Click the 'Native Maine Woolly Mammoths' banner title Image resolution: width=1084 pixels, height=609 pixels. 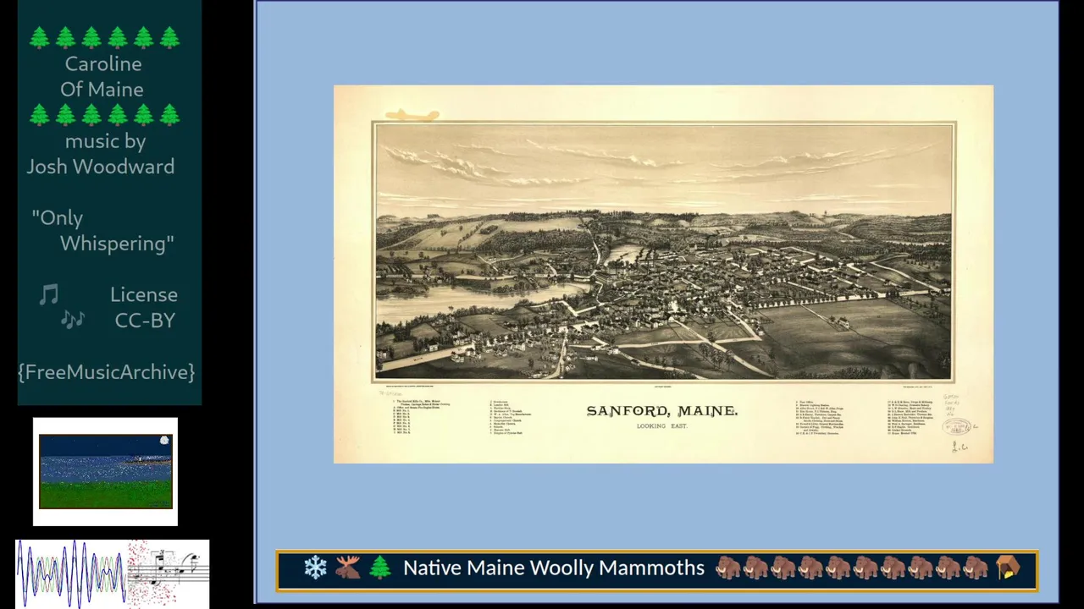[x=554, y=568]
